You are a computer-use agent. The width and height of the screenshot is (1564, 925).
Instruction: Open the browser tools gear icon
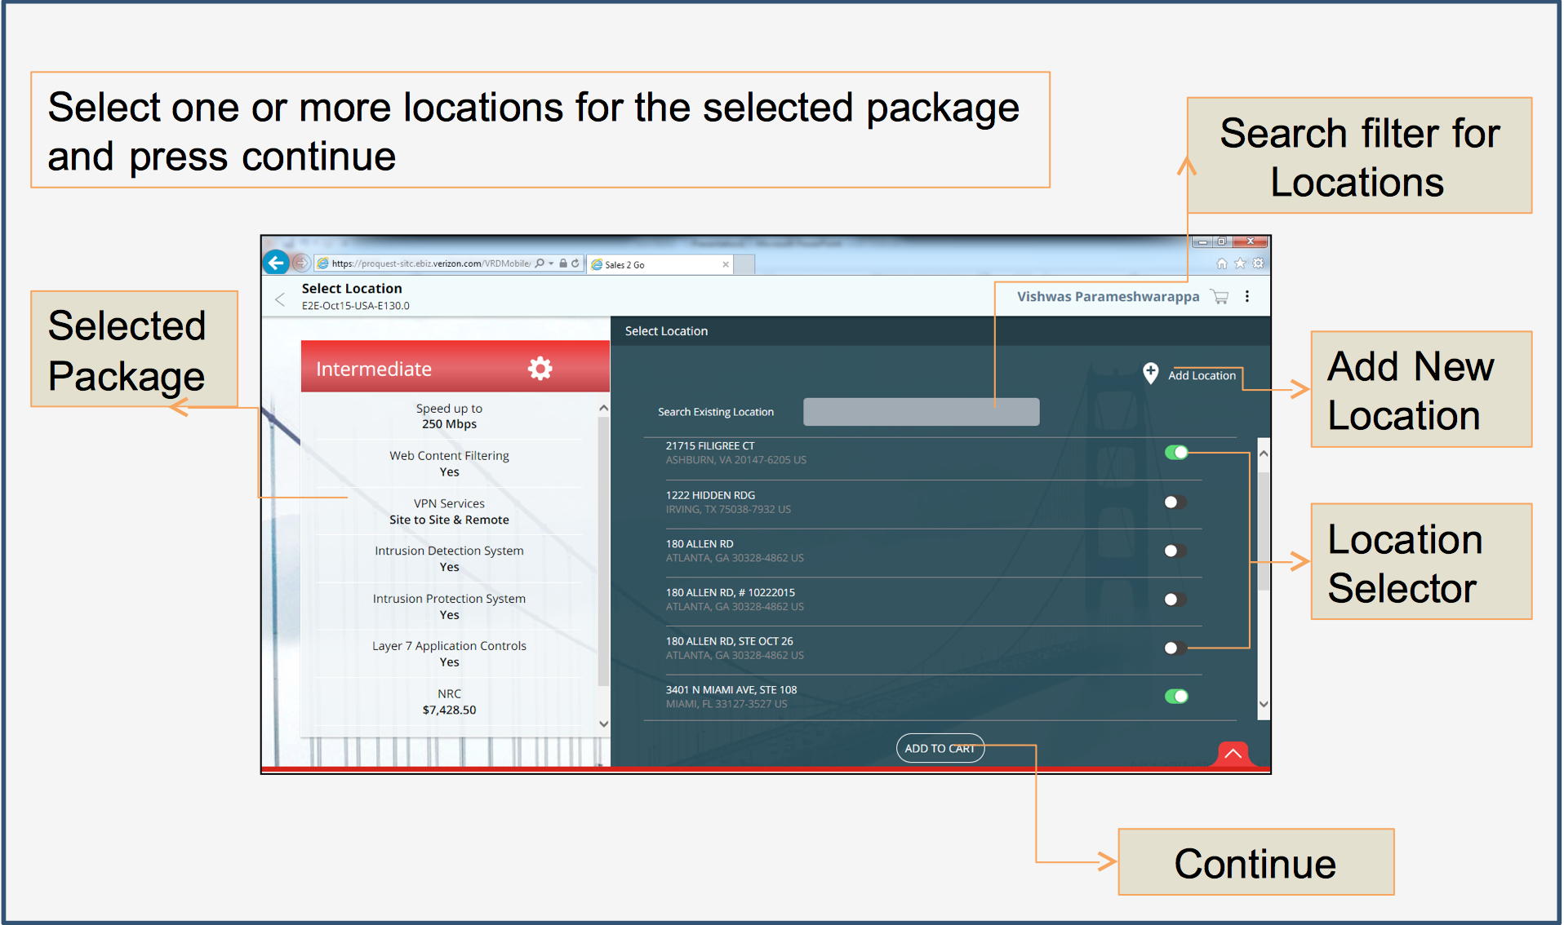1258,263
